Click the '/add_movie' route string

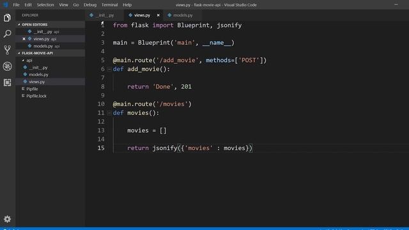pyautogui.click(x=177, y=60)
